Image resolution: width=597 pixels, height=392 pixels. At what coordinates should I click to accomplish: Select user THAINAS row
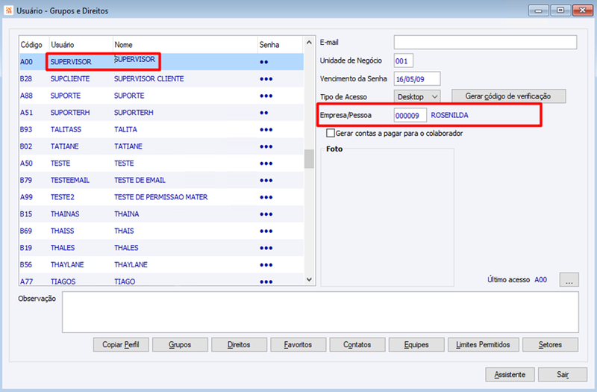click(161, 214)
